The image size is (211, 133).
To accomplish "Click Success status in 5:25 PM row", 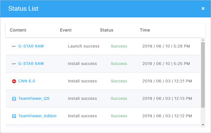I will (x=119, y=64).
